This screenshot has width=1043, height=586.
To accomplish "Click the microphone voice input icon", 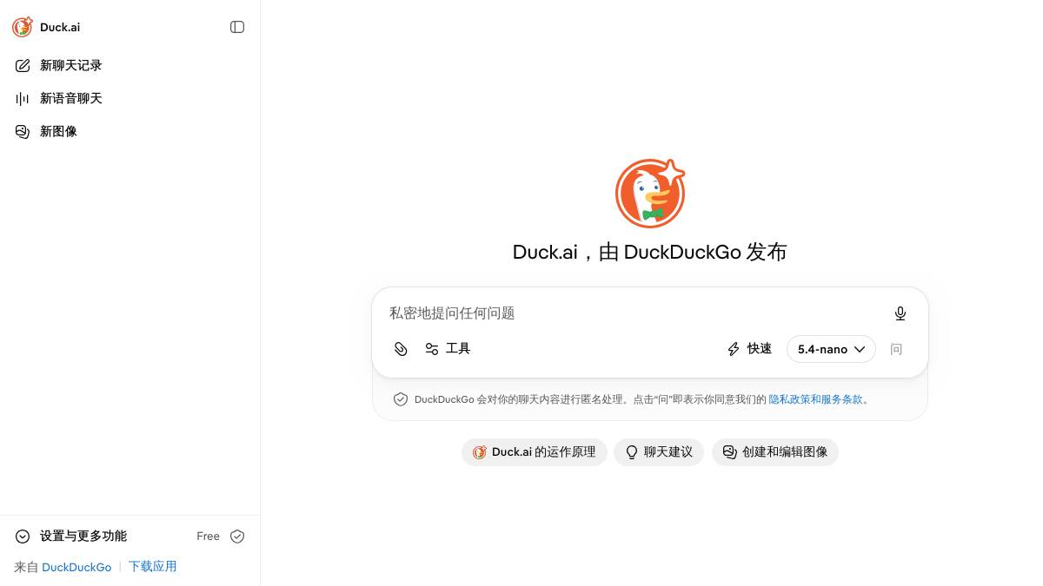I will pyautogui.click(x=900, y=313).
